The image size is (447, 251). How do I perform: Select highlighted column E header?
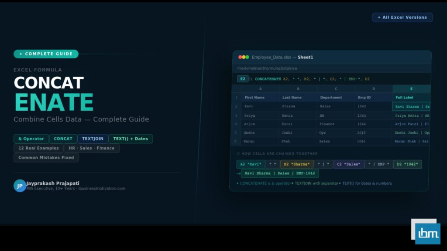click(411, 89)
